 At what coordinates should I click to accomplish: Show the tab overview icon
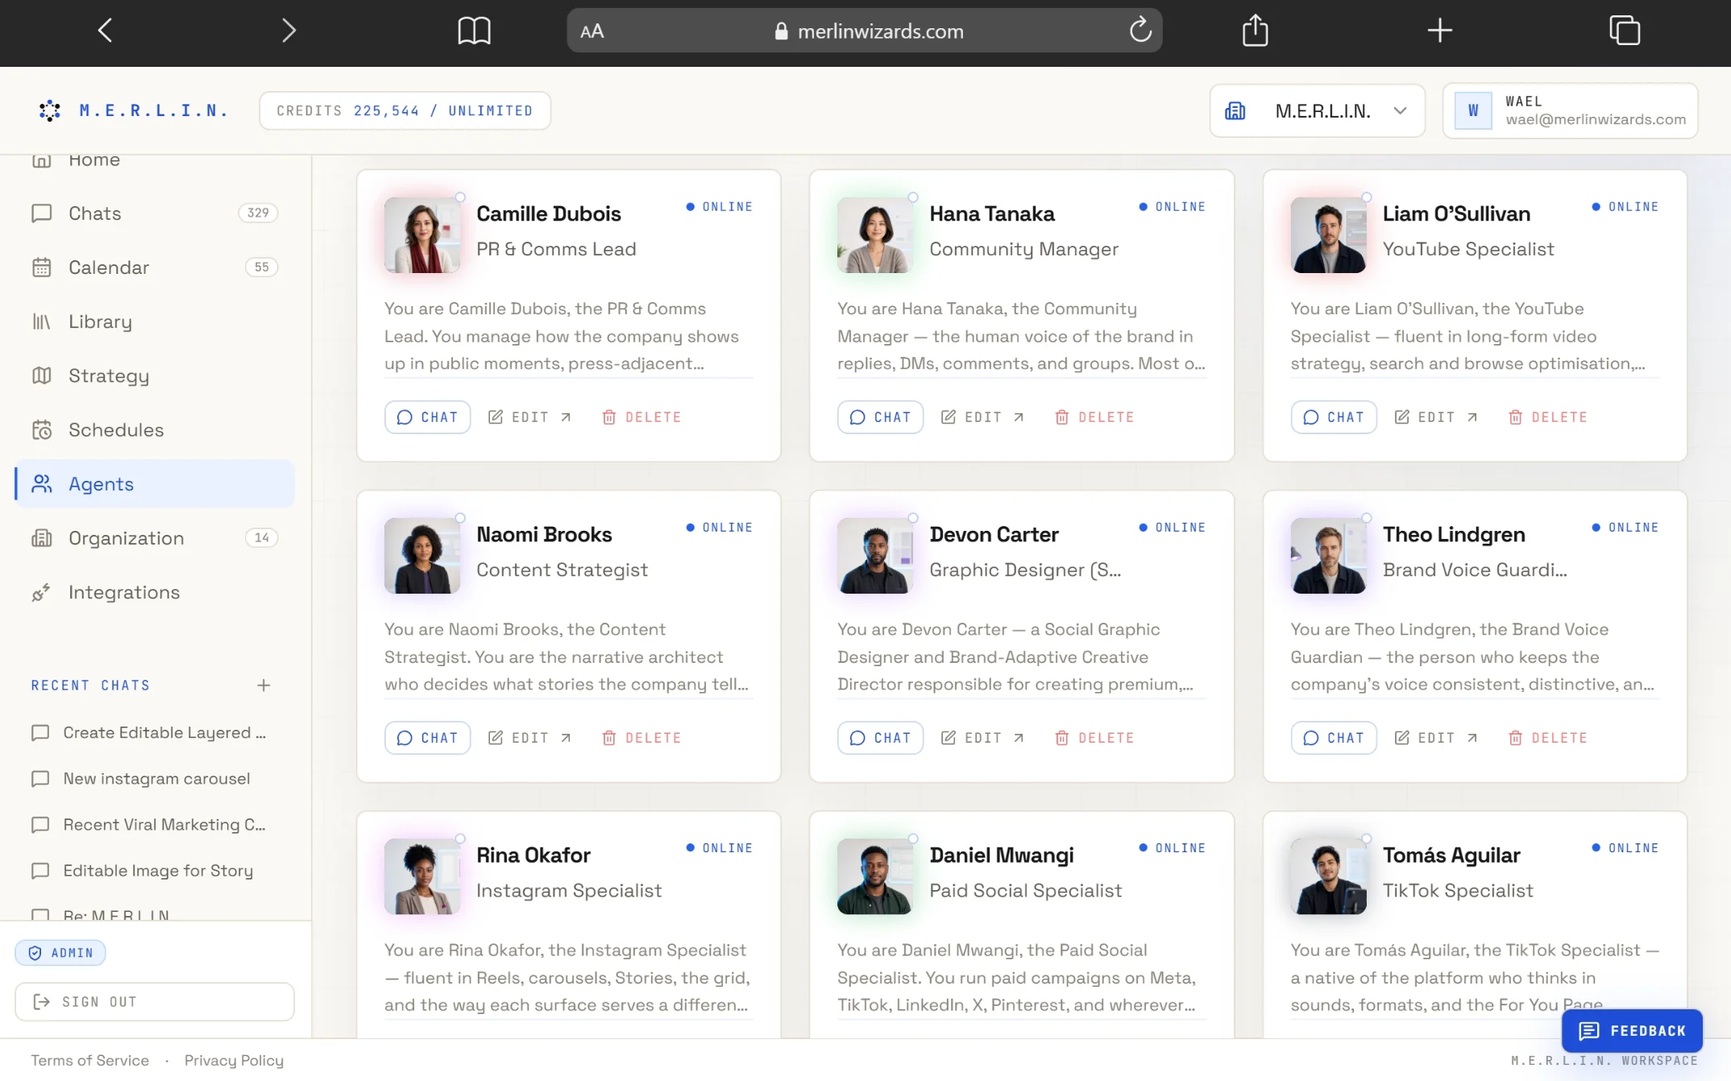click(1625, 31)
